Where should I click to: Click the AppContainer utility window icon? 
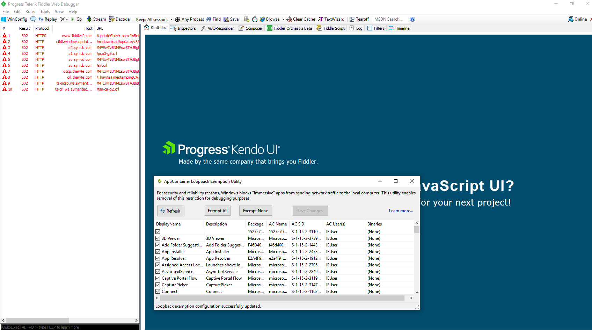click(x=160, y=181)
